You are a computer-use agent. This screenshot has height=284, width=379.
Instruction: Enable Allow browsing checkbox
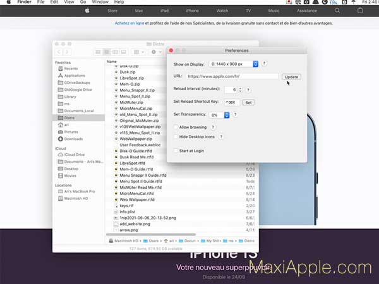point(176,127)
